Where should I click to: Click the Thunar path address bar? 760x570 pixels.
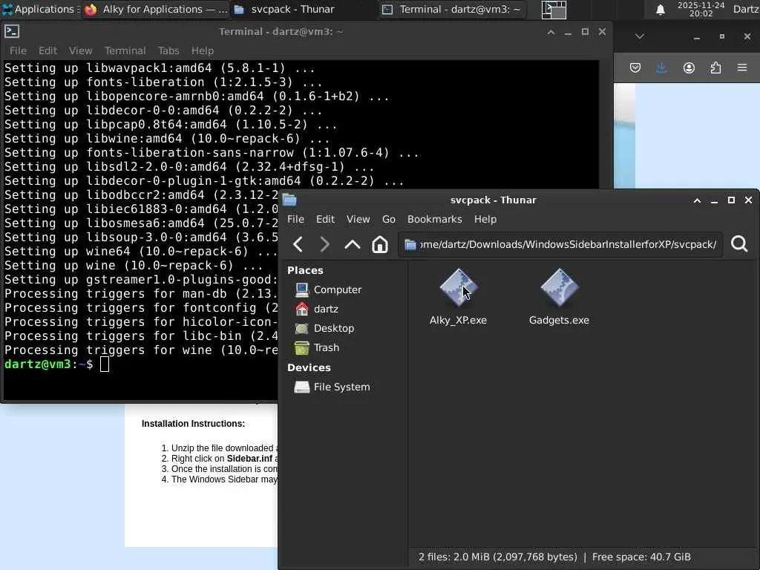tap(561, 244)
